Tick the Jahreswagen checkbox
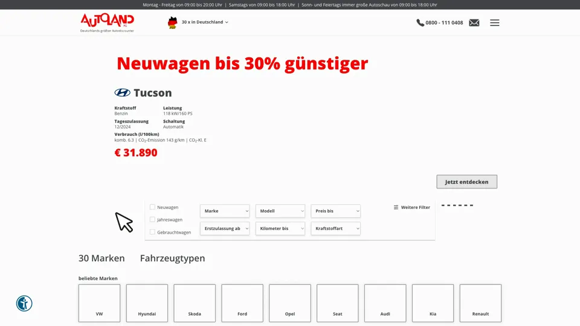Viewport: 580px width, 326px height. point(152,220)
